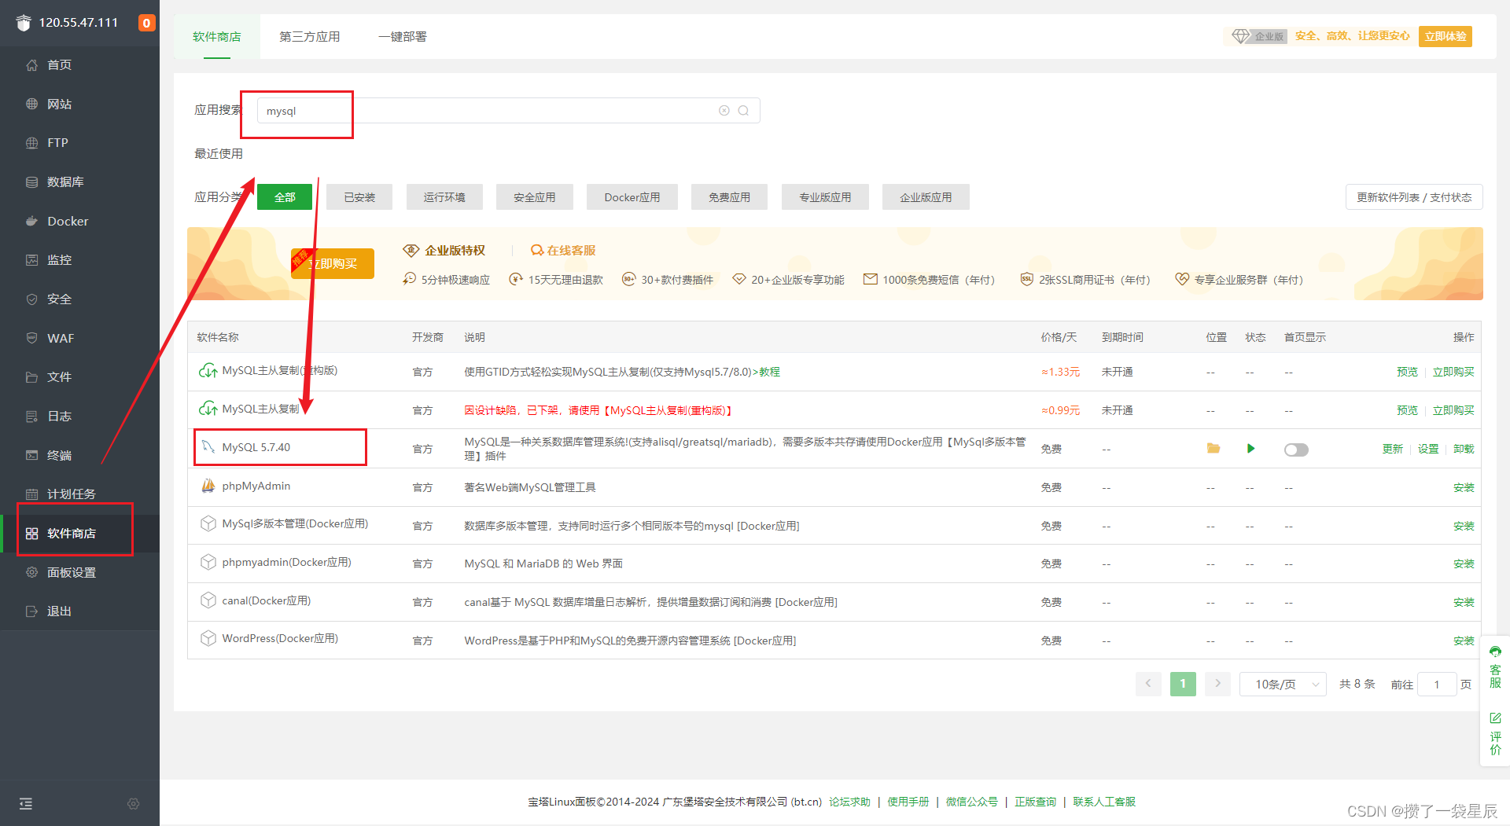Image resolution: width=1510 pixels, height=826 pixels.
Task: Click 在线客服 link in the banner
Action: point(564,250)
